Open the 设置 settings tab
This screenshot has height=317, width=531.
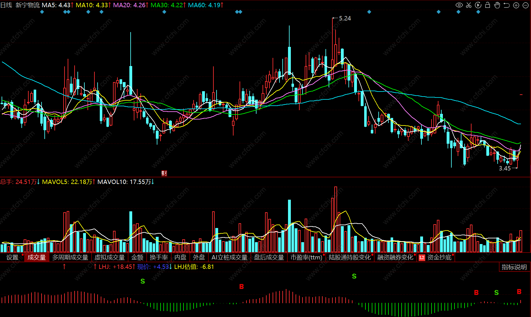click(x=12, y=257)
